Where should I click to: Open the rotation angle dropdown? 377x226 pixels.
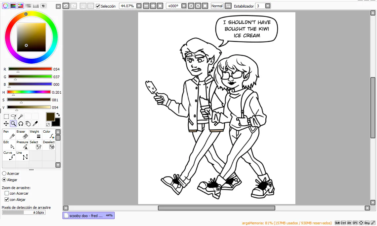184,6
